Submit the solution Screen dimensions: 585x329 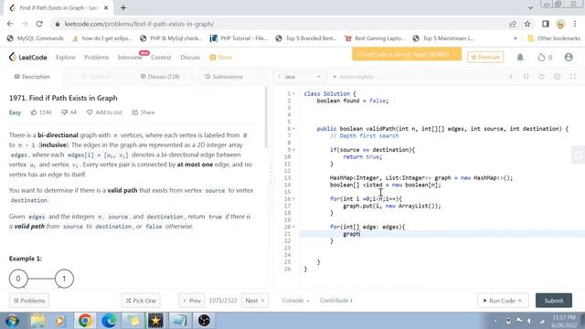click(x=554, y=301)
